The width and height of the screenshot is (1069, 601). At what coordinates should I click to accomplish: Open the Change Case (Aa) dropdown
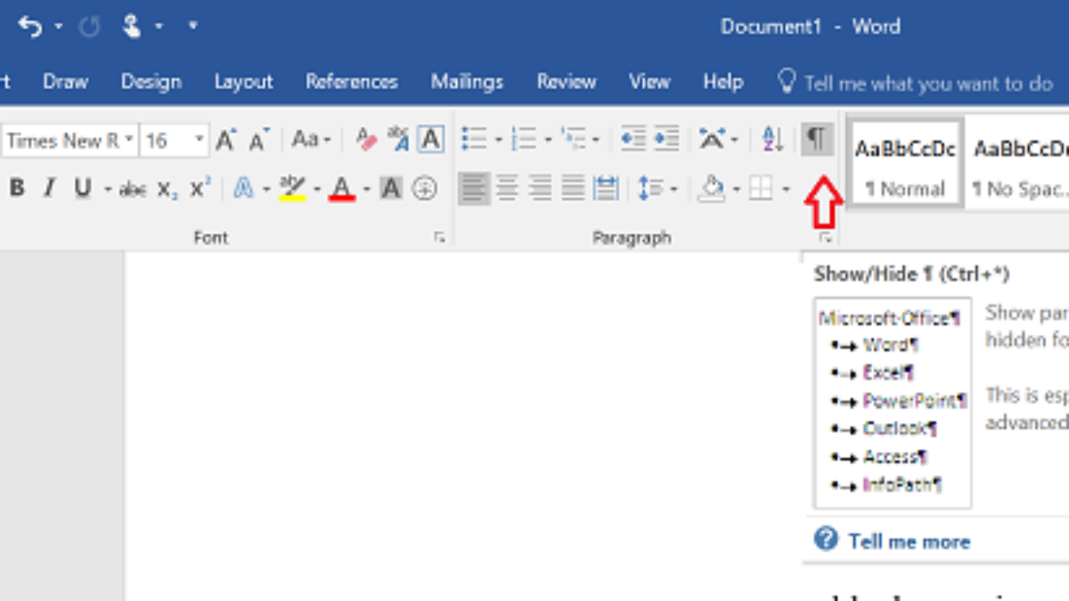311,140
